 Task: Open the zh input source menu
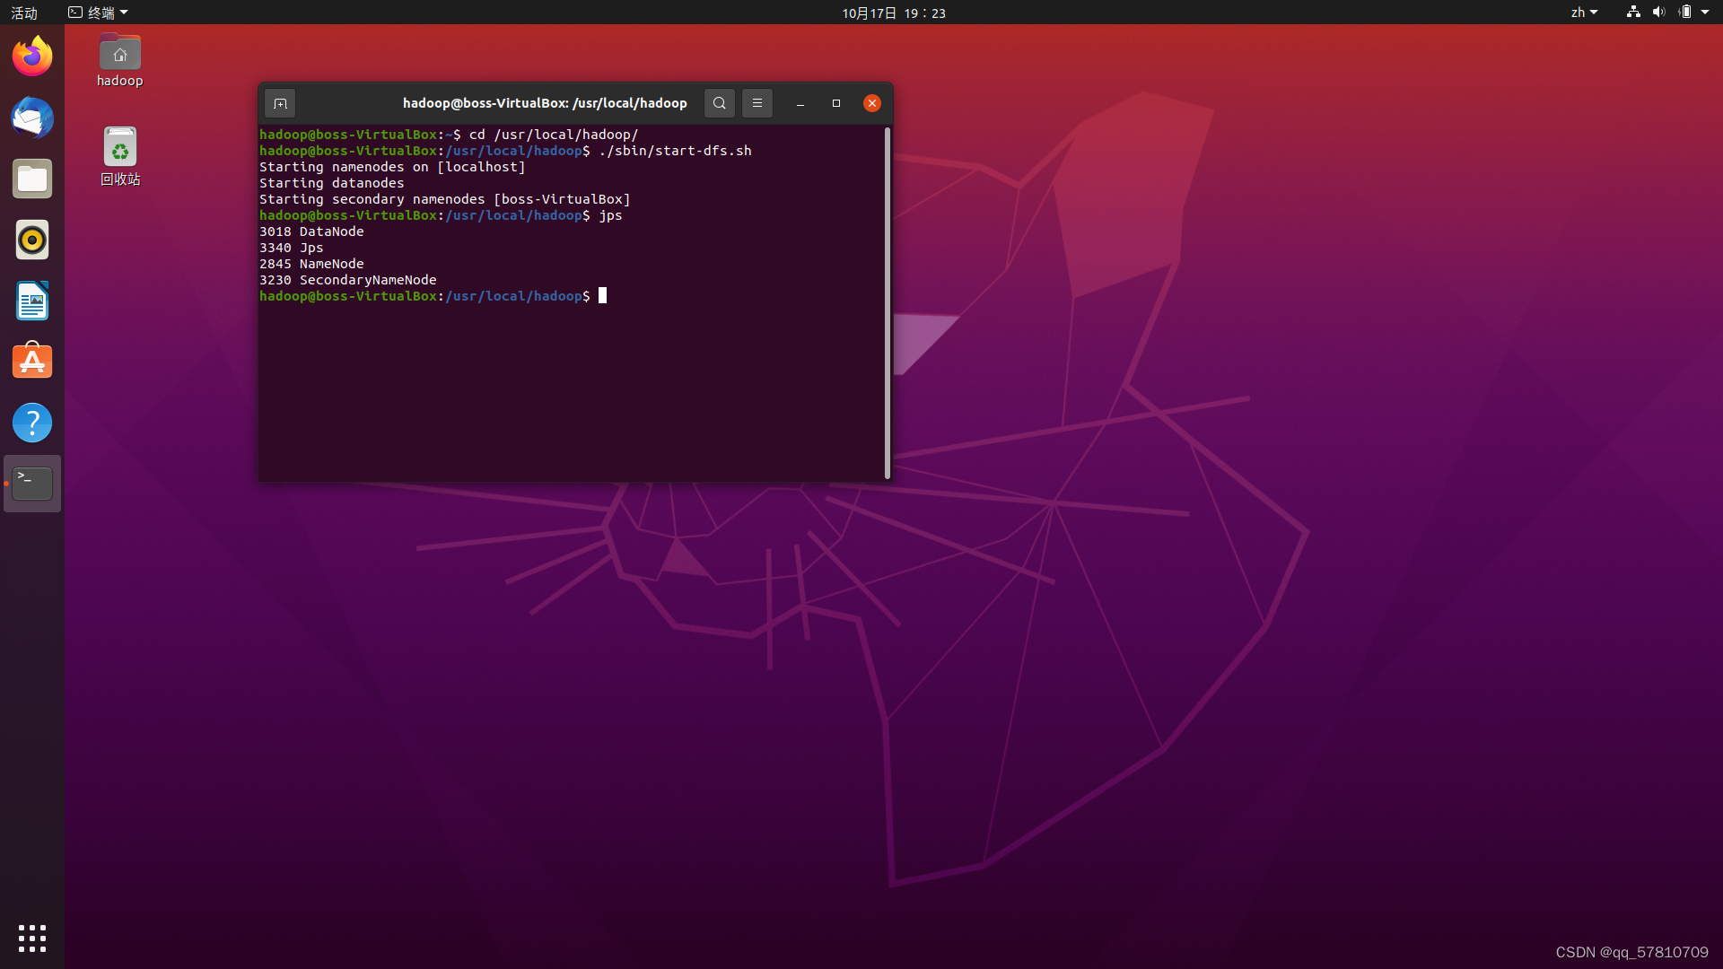click(x=1584, y=13)
